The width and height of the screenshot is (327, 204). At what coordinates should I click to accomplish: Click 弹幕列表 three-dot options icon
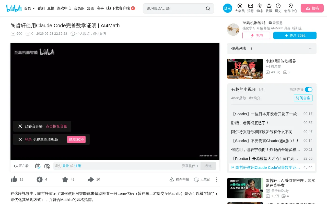tap(252, 48)
